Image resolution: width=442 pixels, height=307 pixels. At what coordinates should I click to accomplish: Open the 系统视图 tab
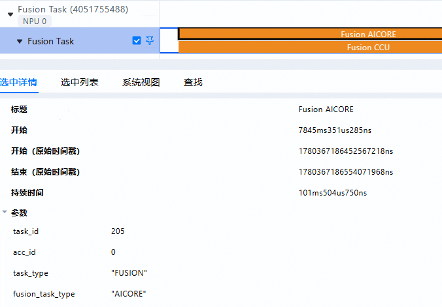point(141,82)
